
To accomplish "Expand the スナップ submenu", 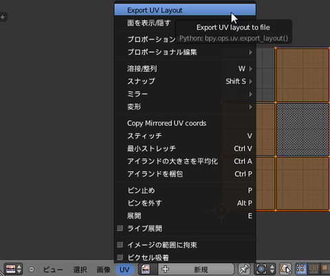I will coord(185,81).
